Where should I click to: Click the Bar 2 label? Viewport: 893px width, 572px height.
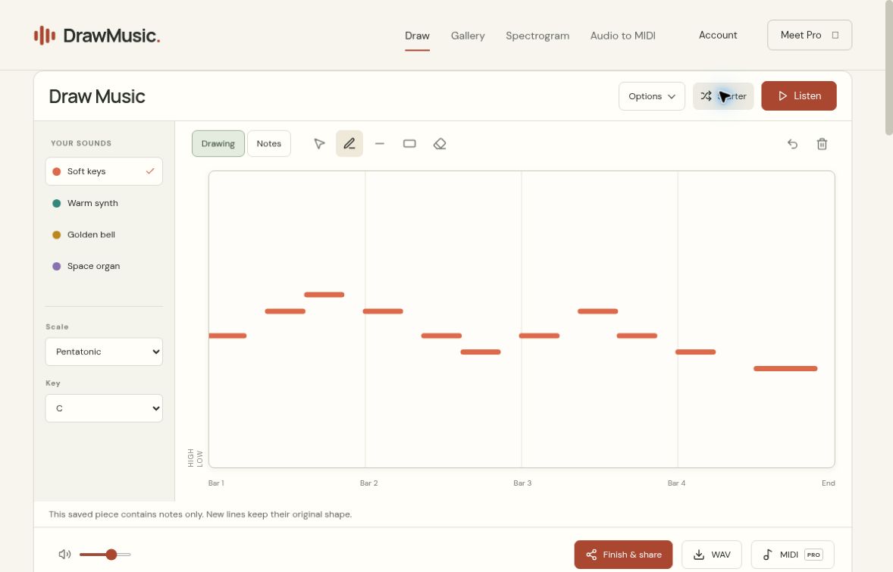(368, 483)
